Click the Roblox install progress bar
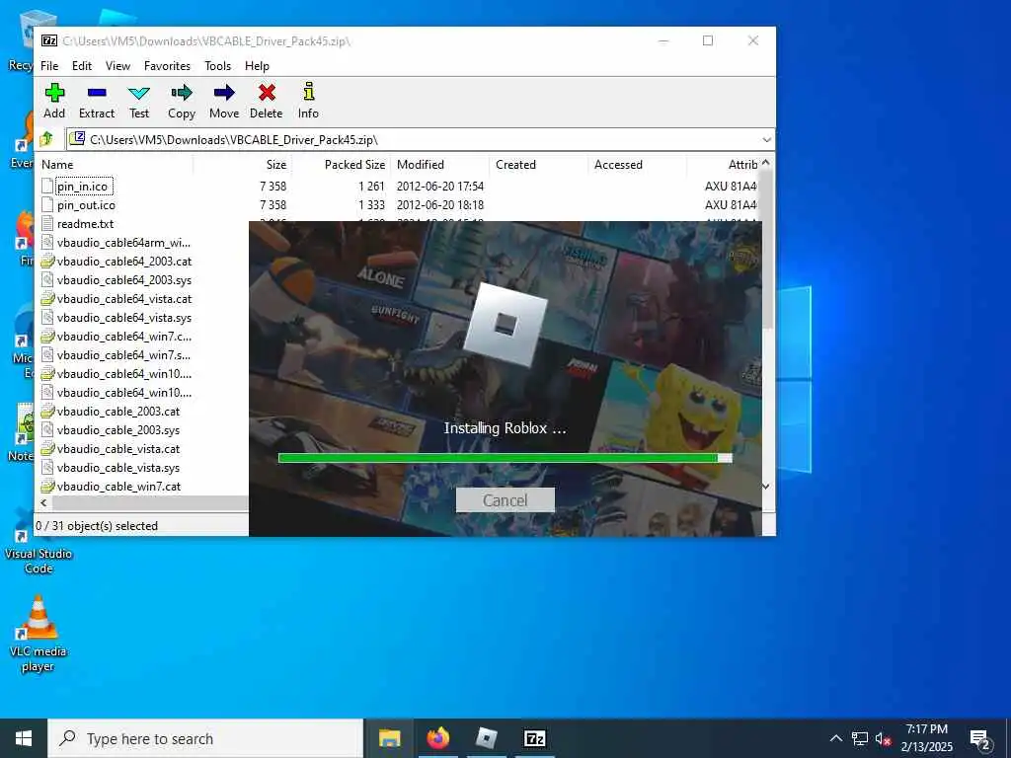 click(x=505, y=458)
